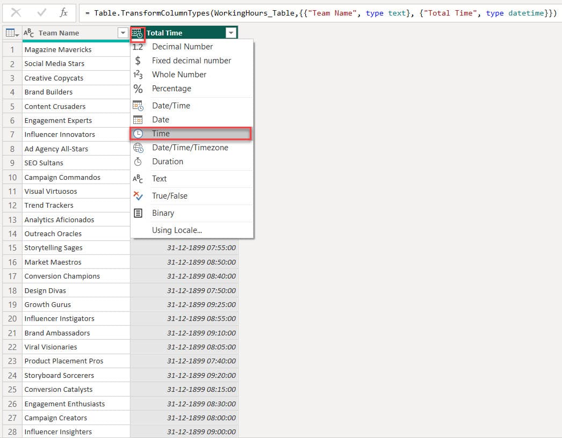Click the globe-clock icon beside Date/Time/Timezone
This screenshot has width=562, height=438.
pyautogui.click(x=138, y=148)
